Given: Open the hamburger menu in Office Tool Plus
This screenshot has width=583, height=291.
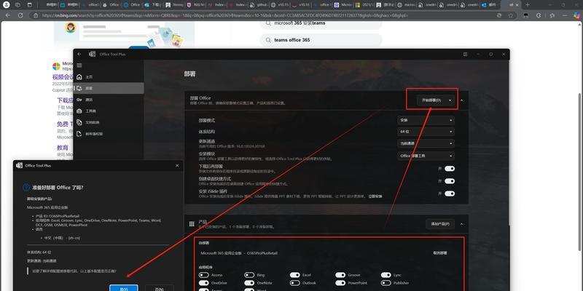Looking at the screenshot, I should 79,65.
